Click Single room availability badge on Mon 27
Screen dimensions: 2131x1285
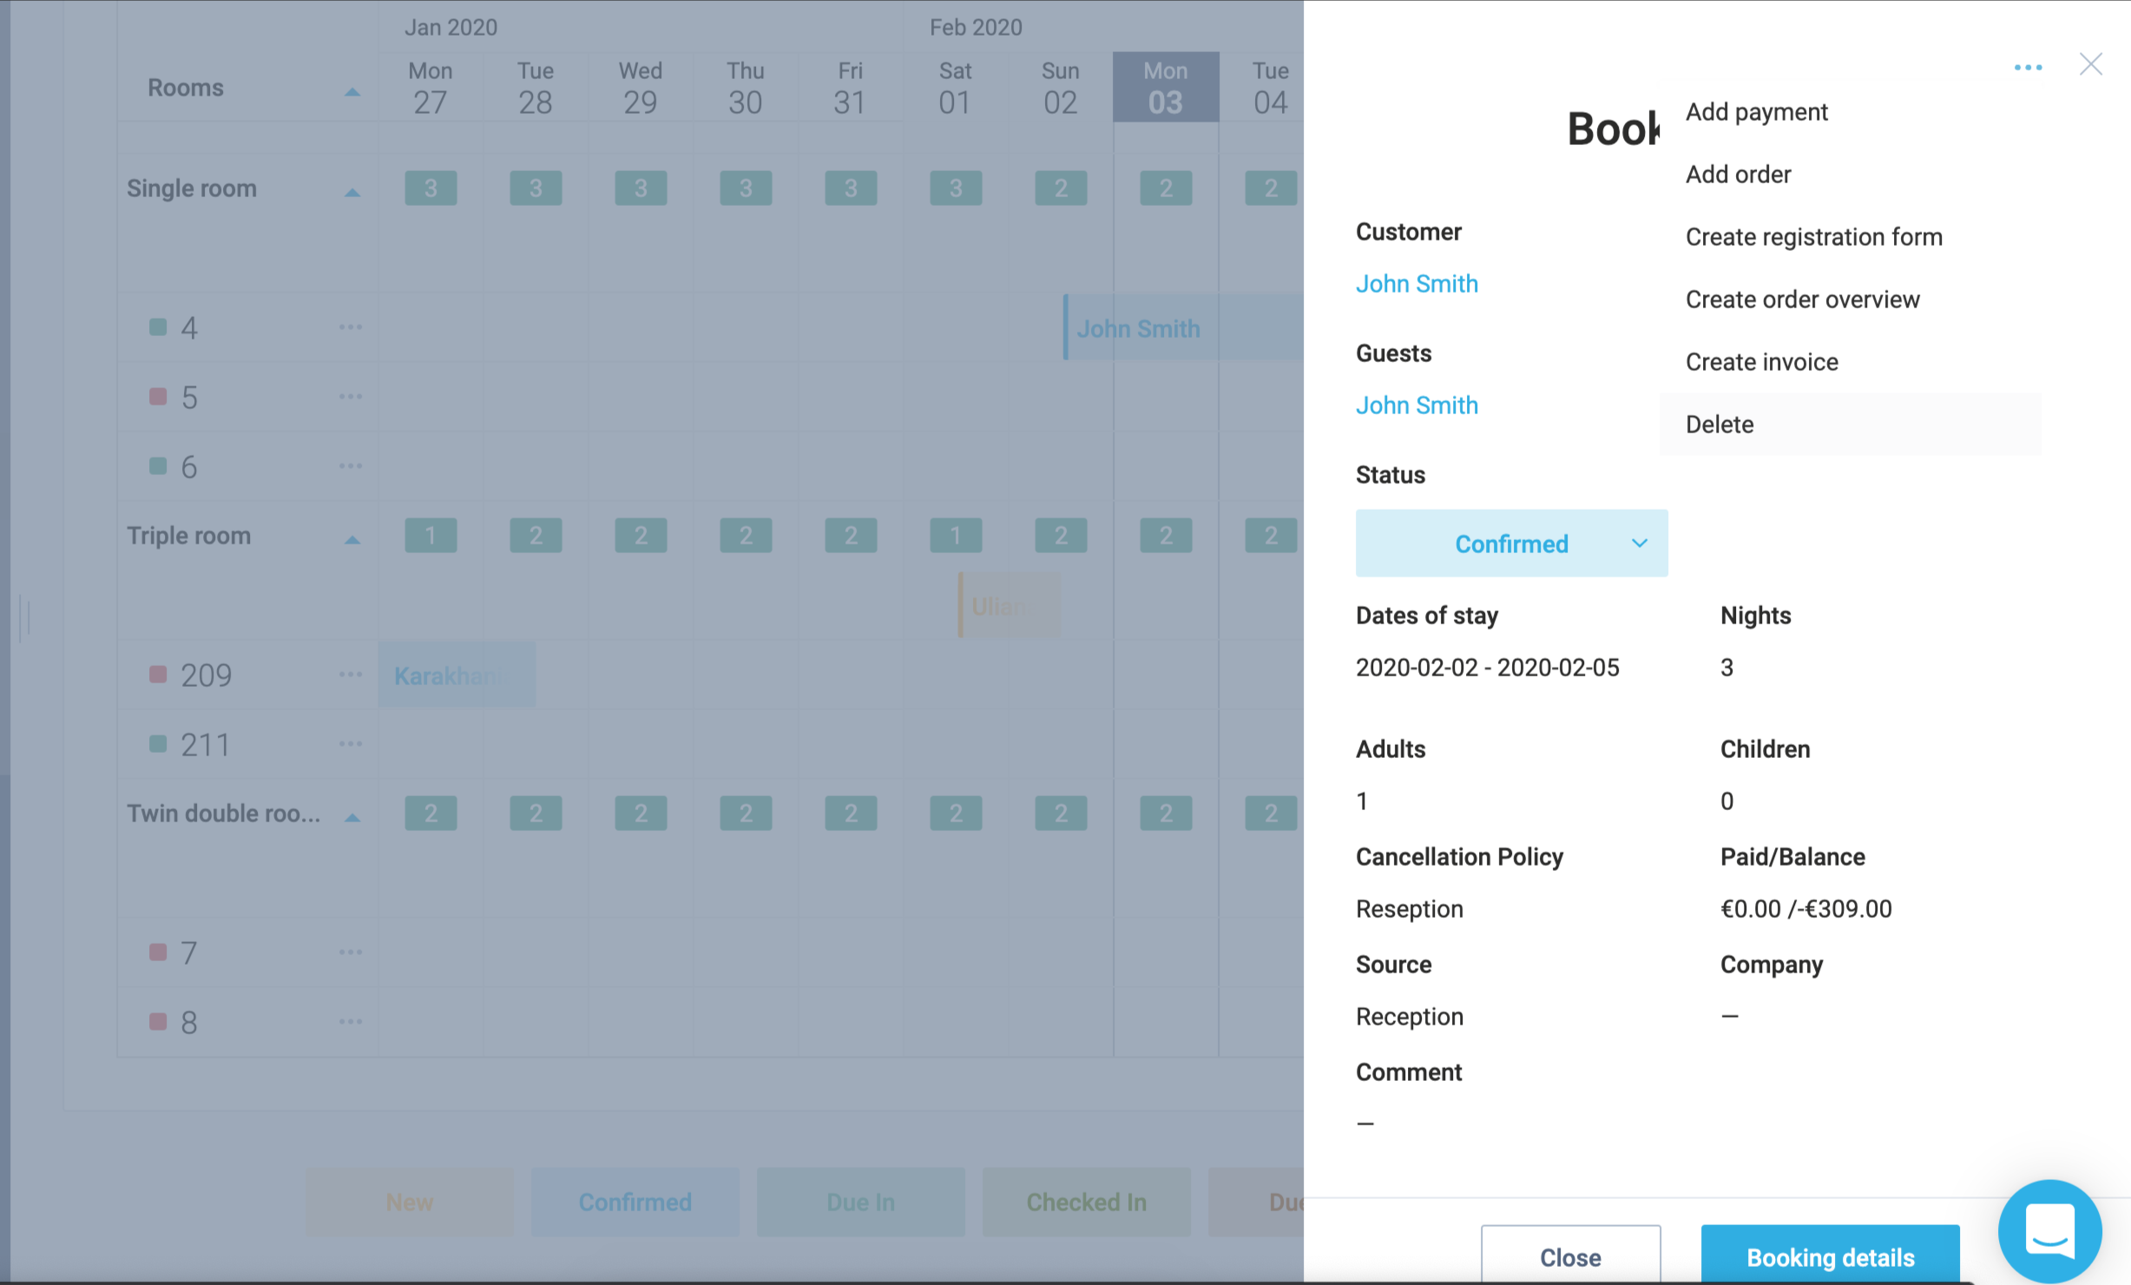click(x=431, y=188)
